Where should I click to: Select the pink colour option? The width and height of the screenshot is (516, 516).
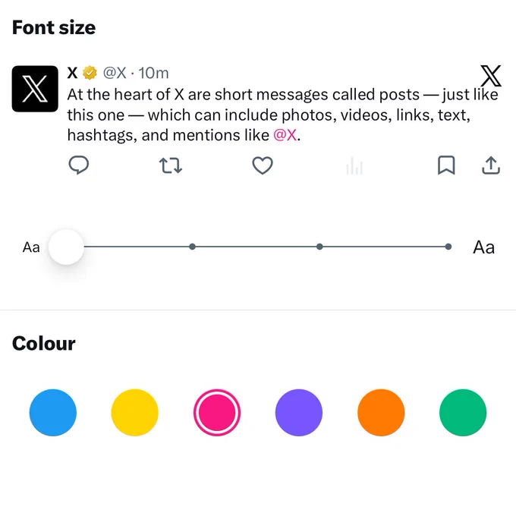point(217,412)
